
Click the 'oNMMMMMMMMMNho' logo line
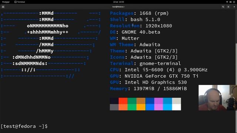(48, 26)
